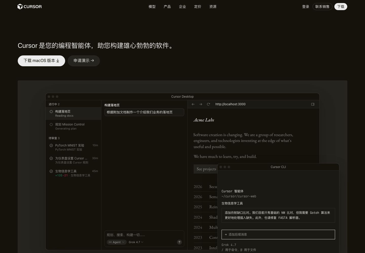Select the 构建落地页 task in the sidebar
Screen dimensions: 365x253
[x=74, y=113]
